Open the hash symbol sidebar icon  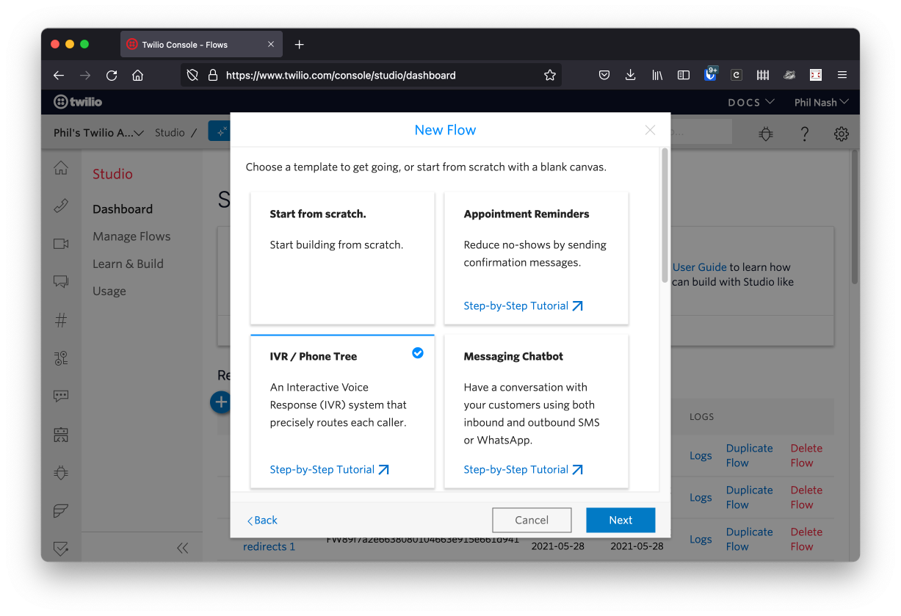click(x=61, y=320)
